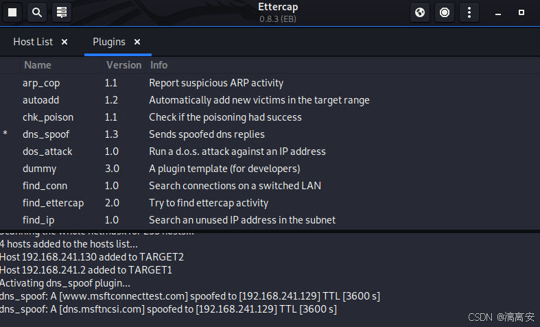Close the Host List tab

pyautogui.click(x=64, y=42)
